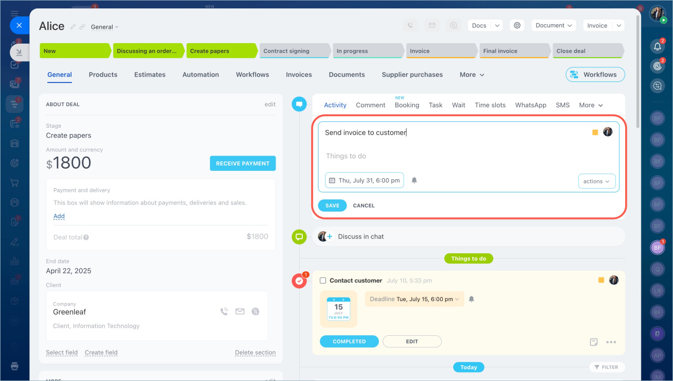
Task: Save the new activity
Action: 332,205
